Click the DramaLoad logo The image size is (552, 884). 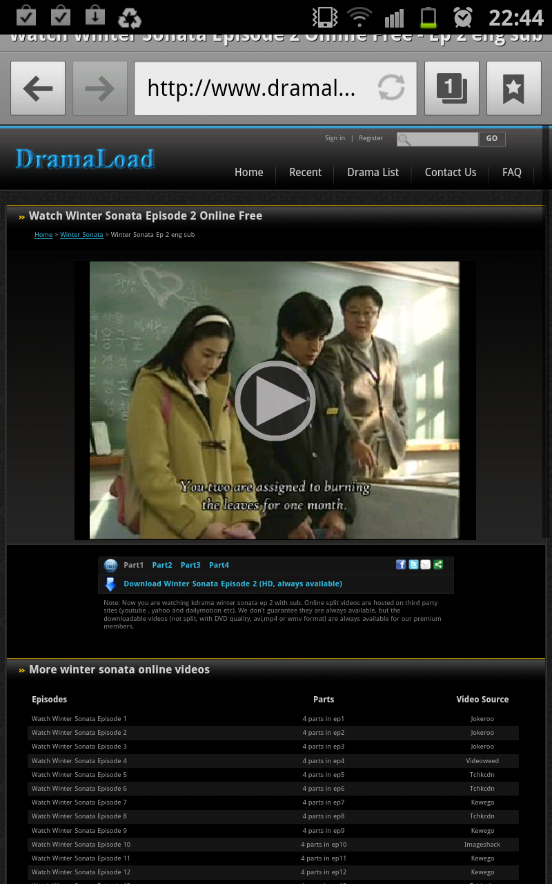85,159
